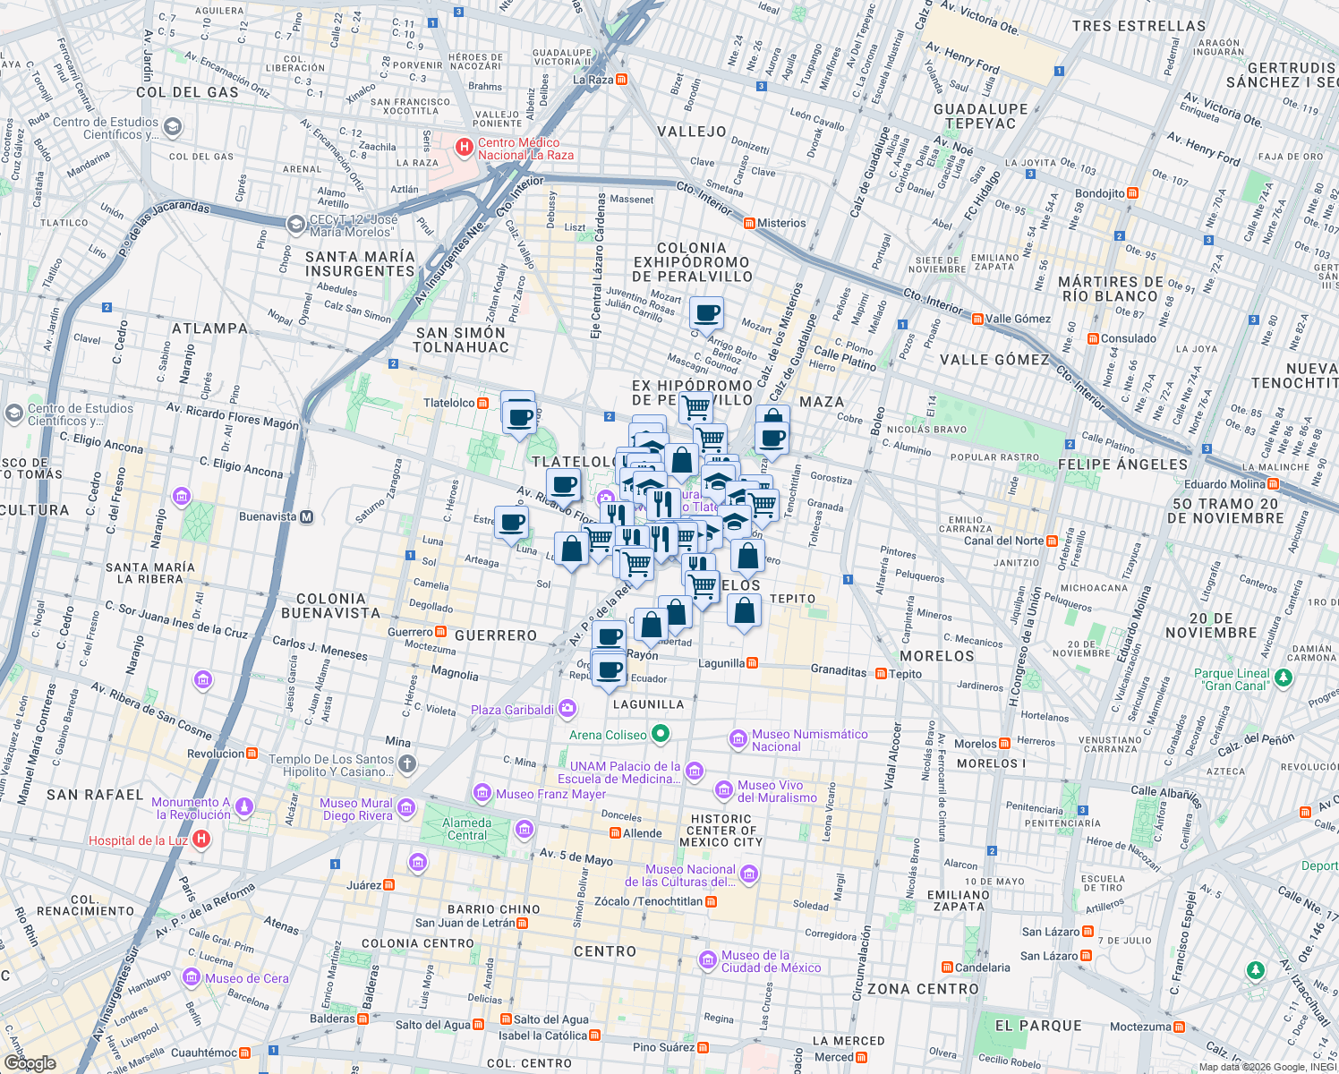Click the Museo Mural Diego Rivera label
Screen dimensions: 1339x1074
[x=359, y=808]
